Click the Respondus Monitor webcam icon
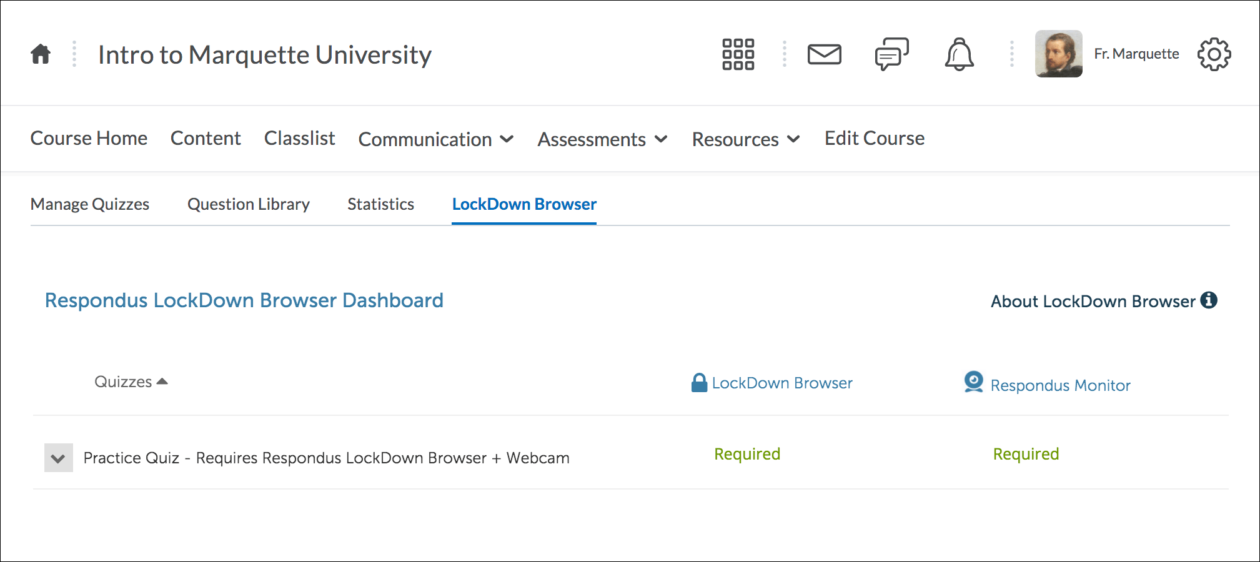1260x562 pixels. tap(973, 382)
